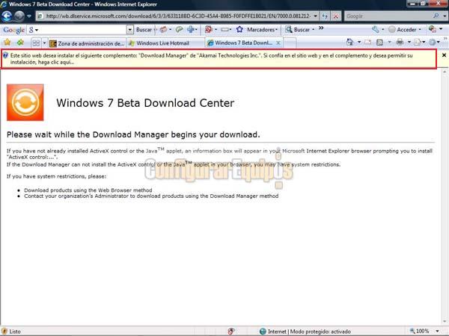Click the Google toolbar news icon

[x=163, y=29]
